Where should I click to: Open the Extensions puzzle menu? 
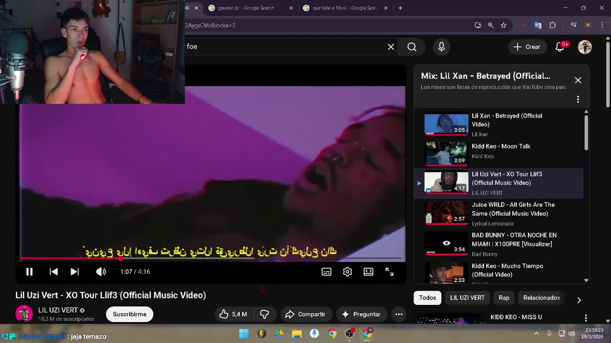coord(553,25)
